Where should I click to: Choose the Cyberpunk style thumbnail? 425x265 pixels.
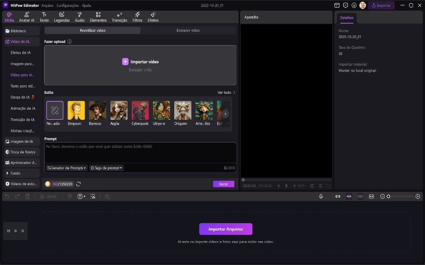140,110
